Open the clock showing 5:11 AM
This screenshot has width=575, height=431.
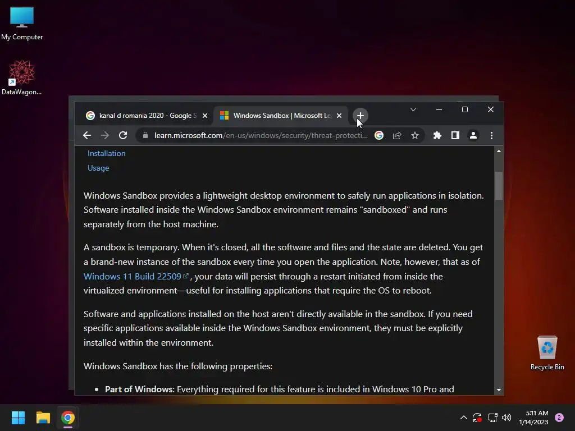pyautogui.click(x=533, y=418)
